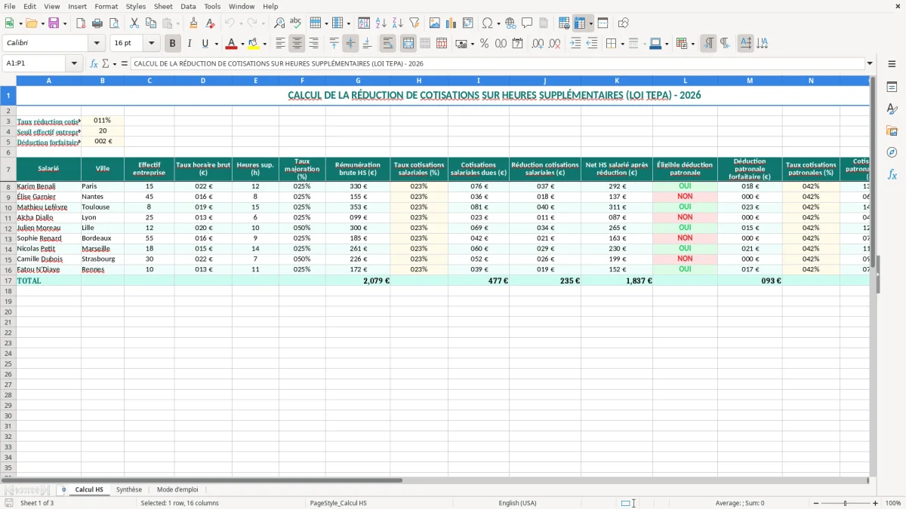Click the zoom in plus button

(x=876, y=503)
